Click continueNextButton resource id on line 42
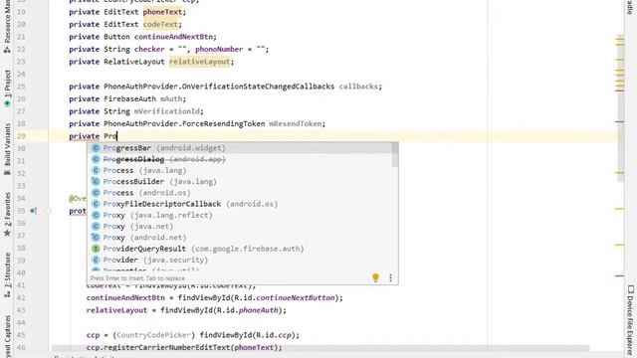Screen dimensions: 637x358 pos(296,298)
